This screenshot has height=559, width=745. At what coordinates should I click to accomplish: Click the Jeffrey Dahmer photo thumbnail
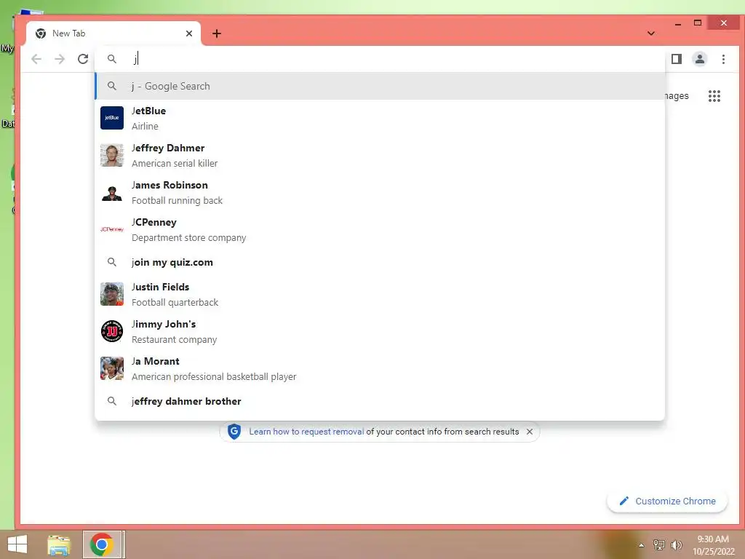pos(111,155)
